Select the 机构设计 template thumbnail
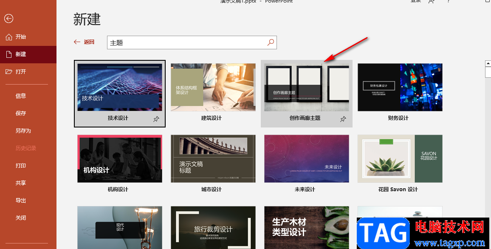 [120, 159]
